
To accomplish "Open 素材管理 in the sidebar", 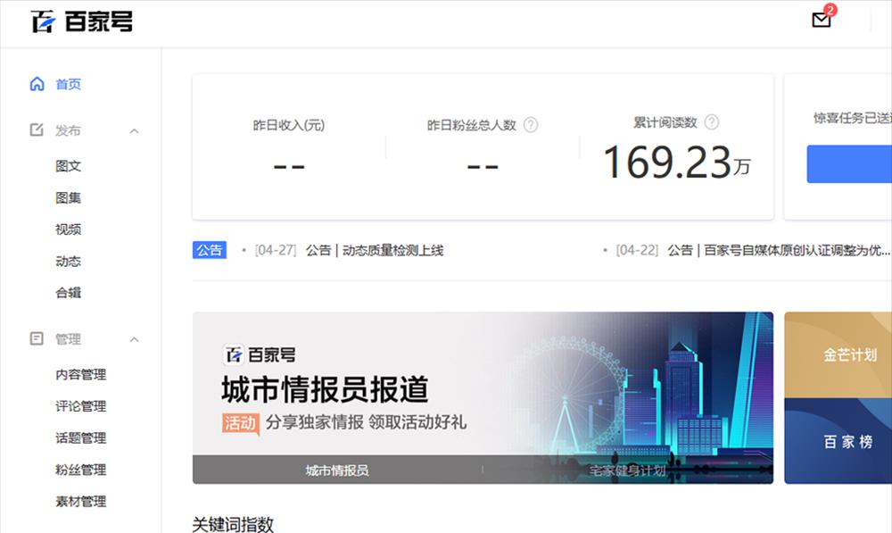I will [x=81, y=501].
